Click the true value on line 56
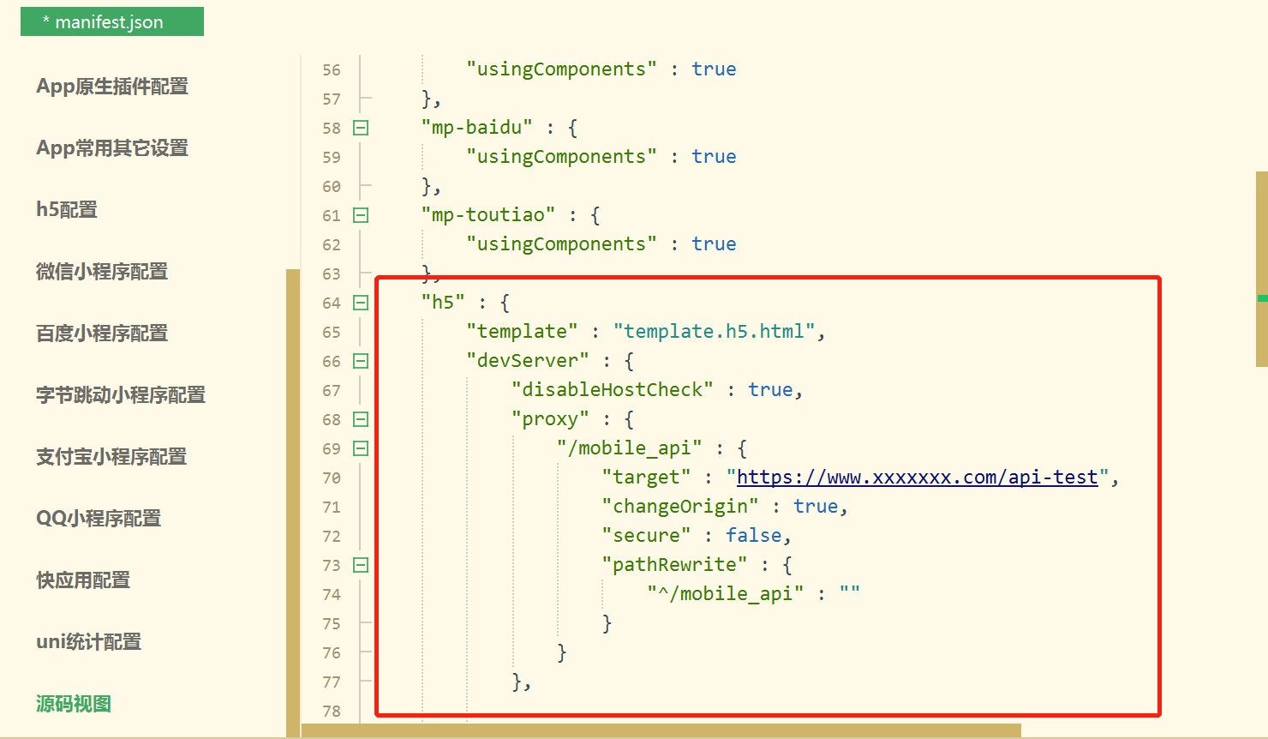Screen dimensions: 1268x739 point(714,69)
